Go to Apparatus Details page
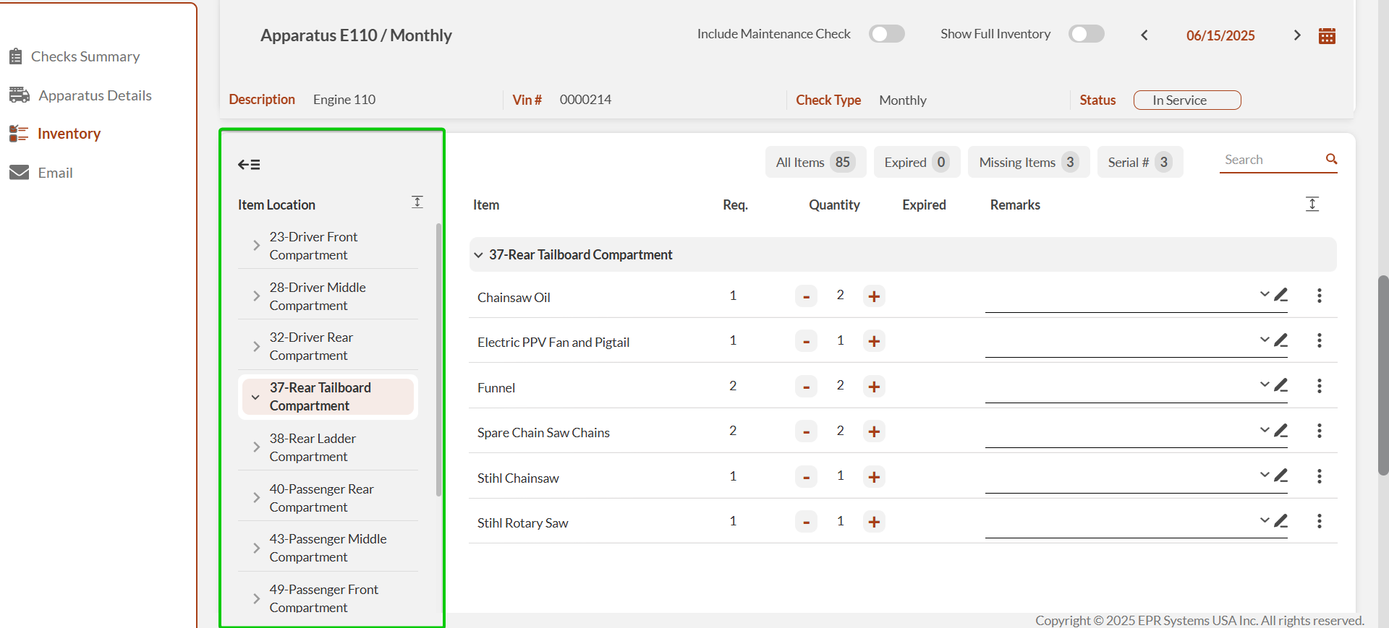This screenshot has height=628, width=1389. pyautogui.click(x=94, y=95)
